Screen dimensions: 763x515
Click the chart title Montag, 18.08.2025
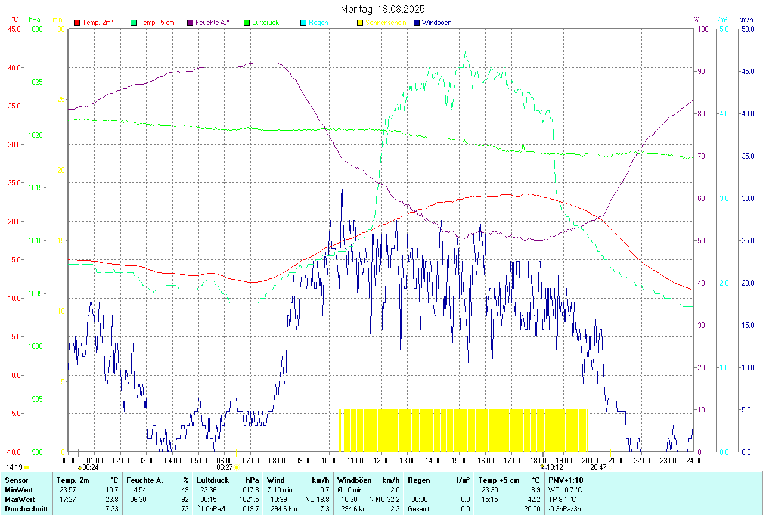tap(382, 9)
